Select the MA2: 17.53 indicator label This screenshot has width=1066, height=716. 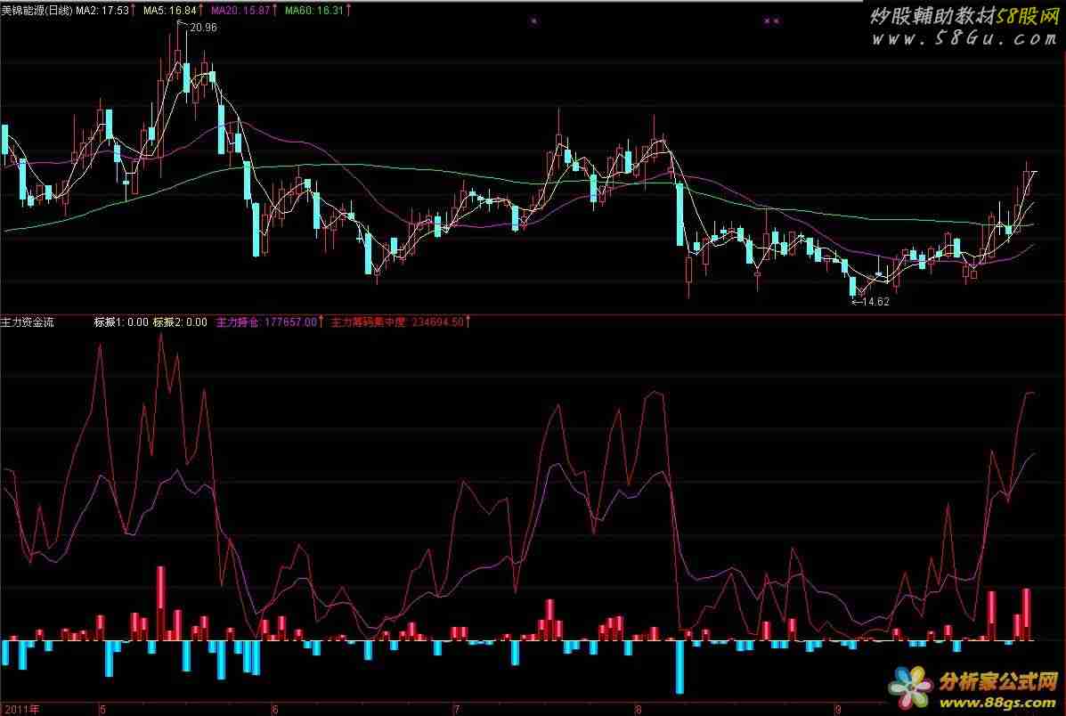pyautogui.click(x=102, y=10)
